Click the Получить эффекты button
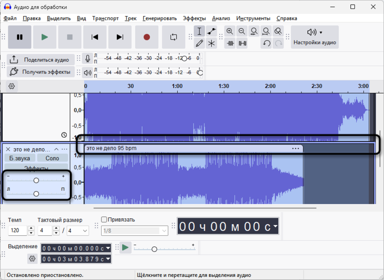The width and height of the screenshot is (384, 280). click(x=41, y=72)
